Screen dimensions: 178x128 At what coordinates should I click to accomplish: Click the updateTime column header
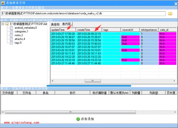[x=63, y=30]
